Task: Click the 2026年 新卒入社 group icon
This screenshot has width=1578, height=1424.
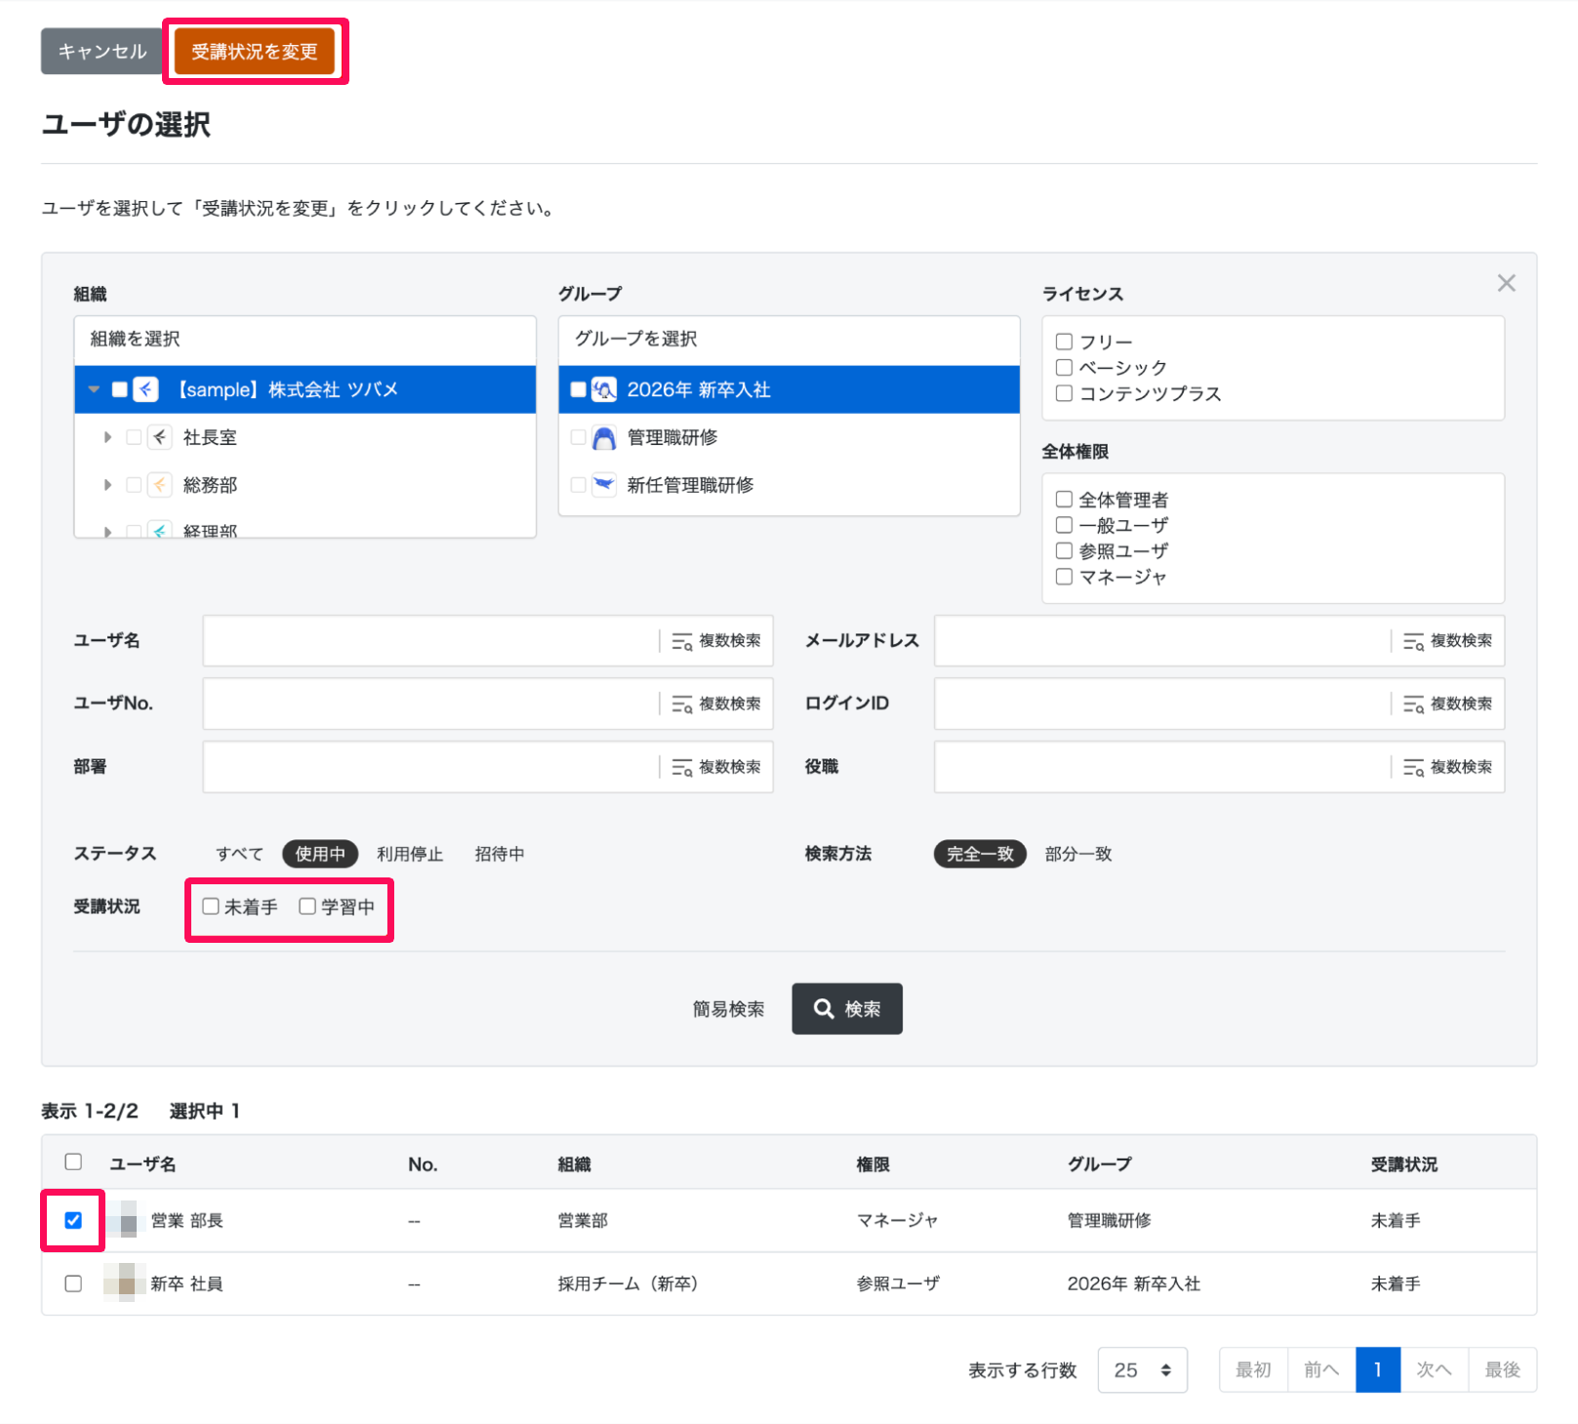Action: (604, 389)
